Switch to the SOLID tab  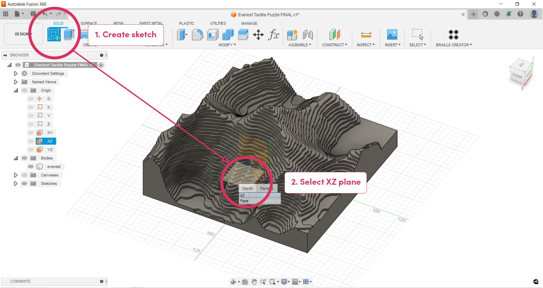point(58,23)
